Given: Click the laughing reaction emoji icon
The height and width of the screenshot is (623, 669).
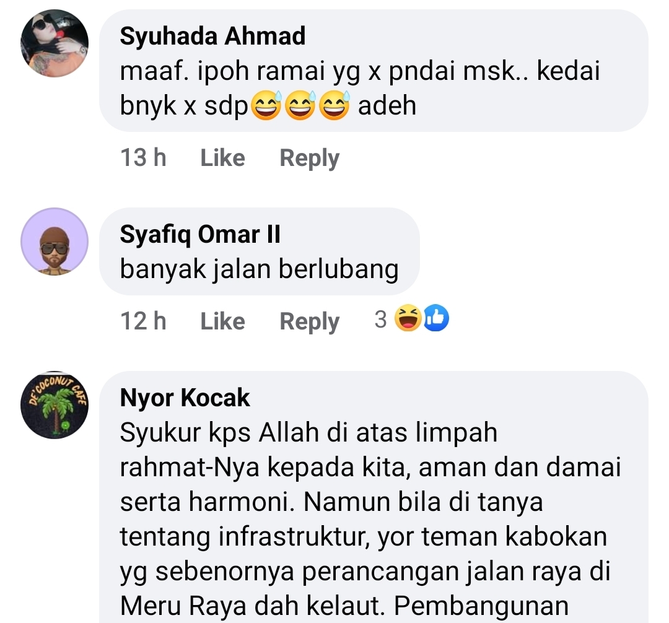Looking at the screenshot, I should [408, 318].
